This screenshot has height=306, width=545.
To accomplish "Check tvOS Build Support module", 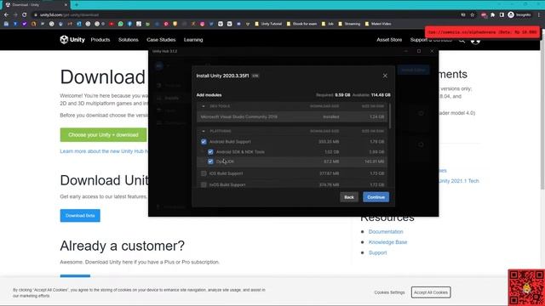I will (204, 184).
